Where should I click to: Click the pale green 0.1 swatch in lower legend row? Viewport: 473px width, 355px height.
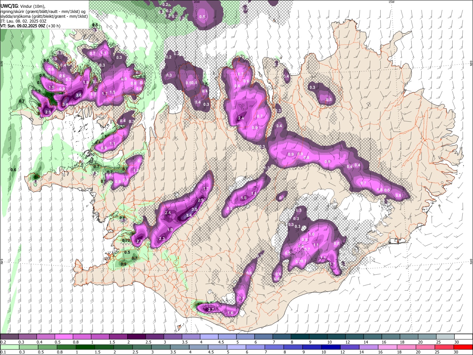9,347
